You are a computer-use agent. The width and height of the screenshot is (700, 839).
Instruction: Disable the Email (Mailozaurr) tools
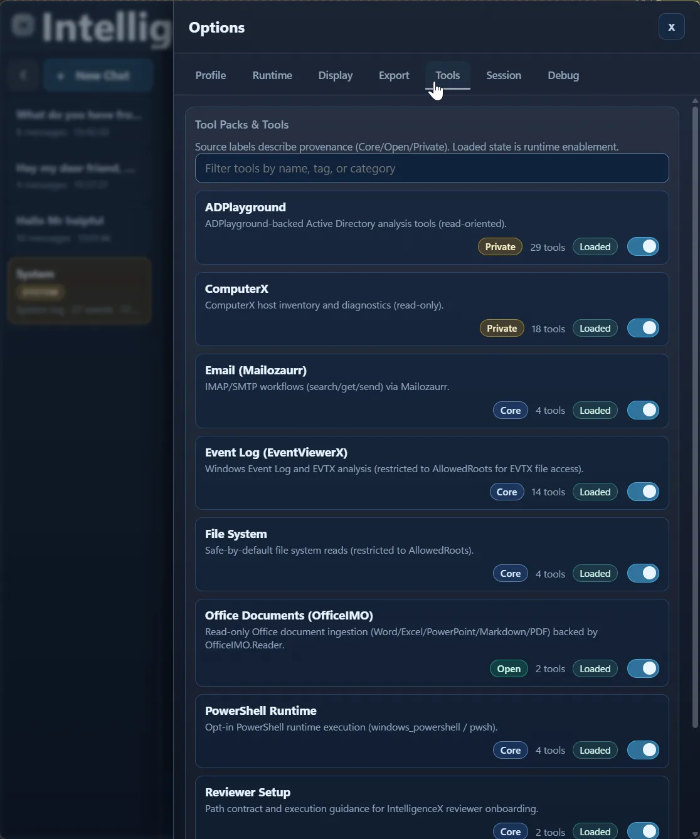coord(643,410)
